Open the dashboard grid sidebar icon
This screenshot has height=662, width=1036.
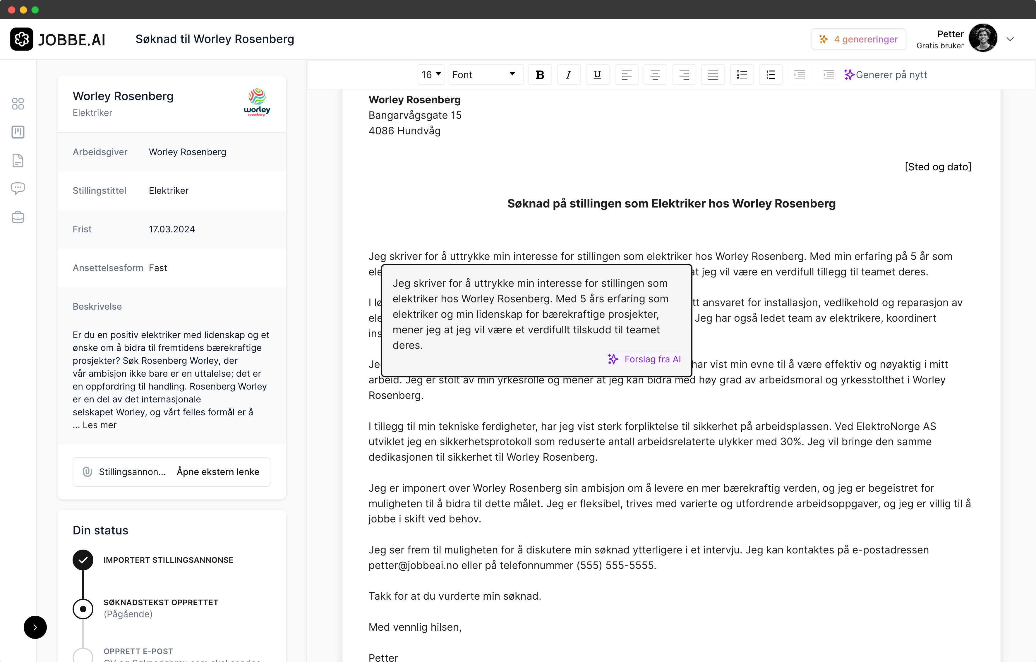point(18,104)
